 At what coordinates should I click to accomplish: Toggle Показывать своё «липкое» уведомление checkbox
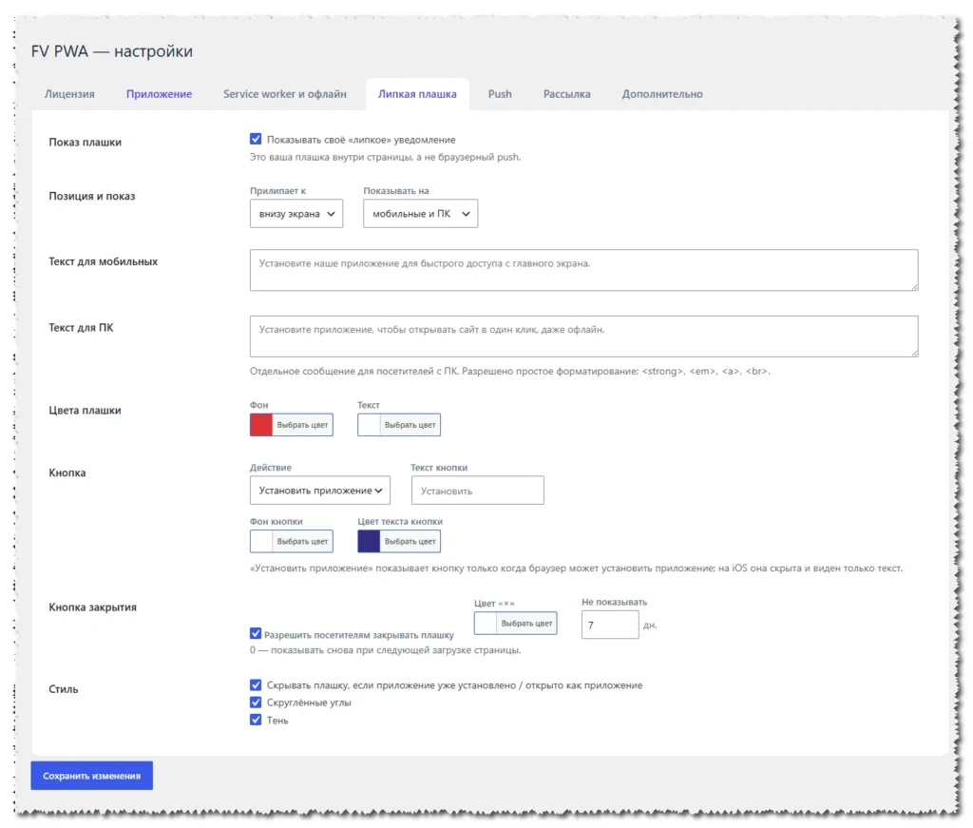(x=256, y=139)
